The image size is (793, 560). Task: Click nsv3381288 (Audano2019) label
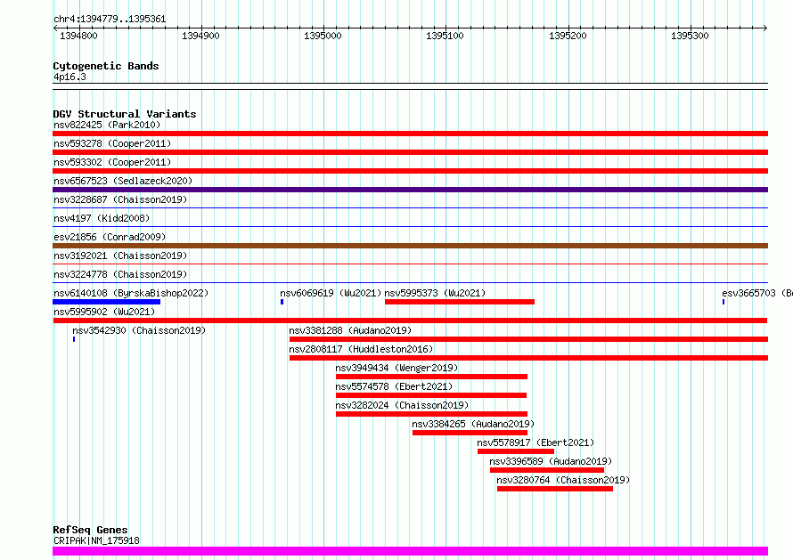pyautogui.click(x=350, y=330)
